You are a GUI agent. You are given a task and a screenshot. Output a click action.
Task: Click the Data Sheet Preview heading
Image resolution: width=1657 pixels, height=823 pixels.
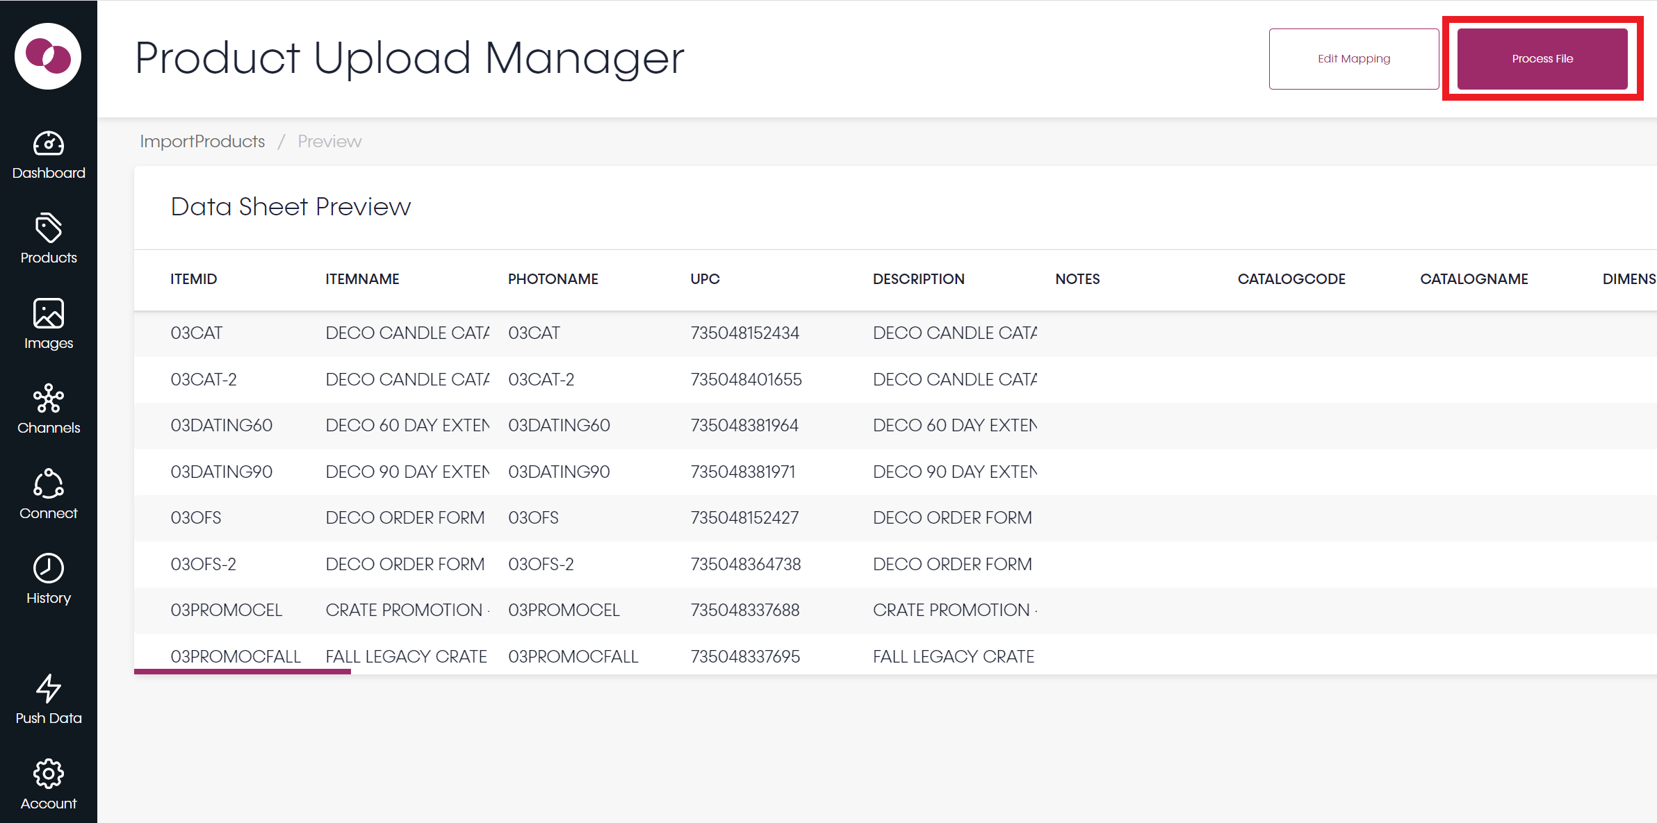point(291,207)
